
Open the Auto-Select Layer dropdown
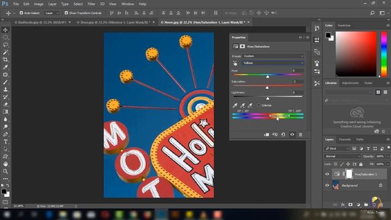click(x=51, y=13)
